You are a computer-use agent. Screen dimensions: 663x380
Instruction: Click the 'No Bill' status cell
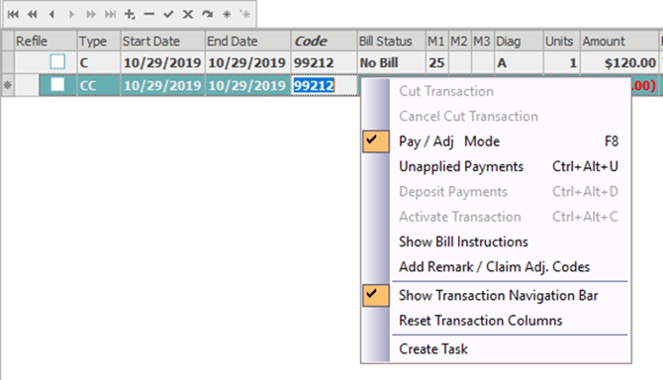pos(392,62)
